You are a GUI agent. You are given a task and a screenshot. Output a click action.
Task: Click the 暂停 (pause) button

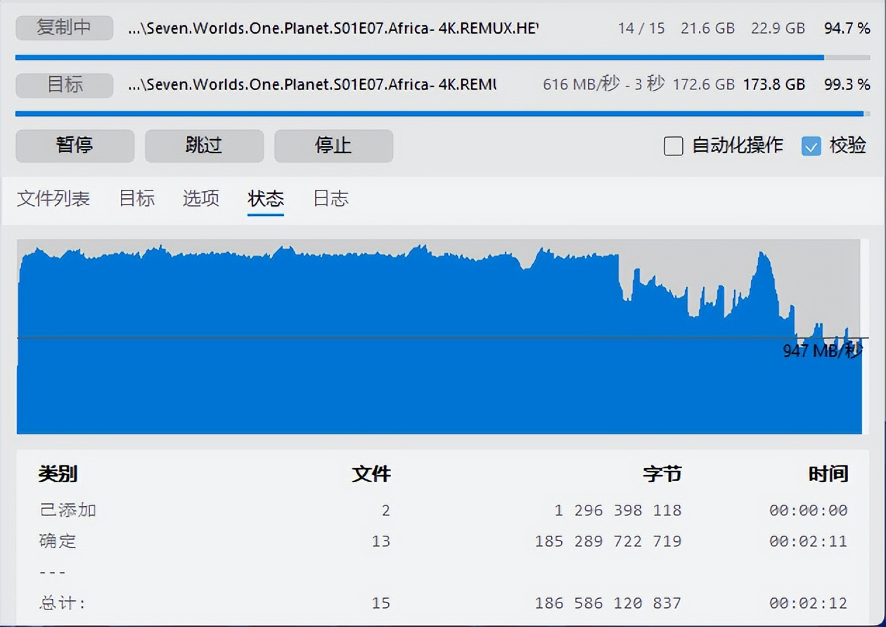[75, 146]
